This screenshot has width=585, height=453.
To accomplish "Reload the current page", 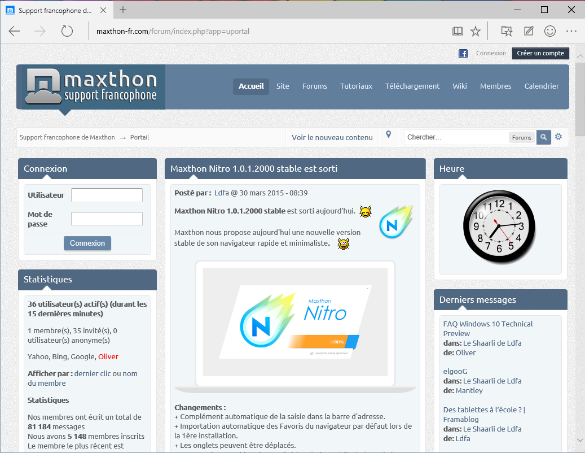I will point(67,31).
